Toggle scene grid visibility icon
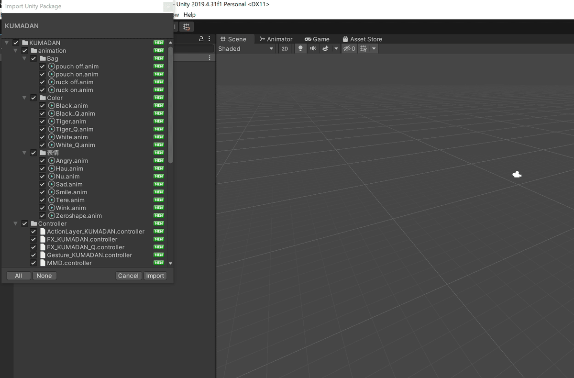This screenshot has width=574, height=378. pos(364,49)
